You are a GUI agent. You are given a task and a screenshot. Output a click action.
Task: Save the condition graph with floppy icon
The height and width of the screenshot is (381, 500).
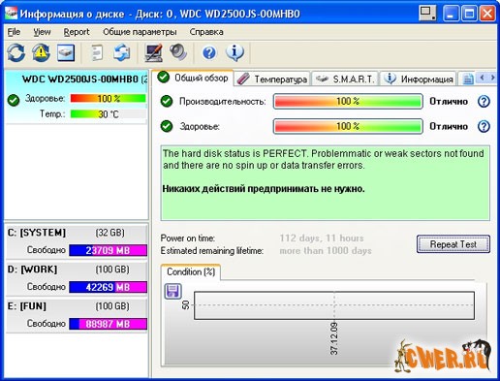tap(173, 291)
